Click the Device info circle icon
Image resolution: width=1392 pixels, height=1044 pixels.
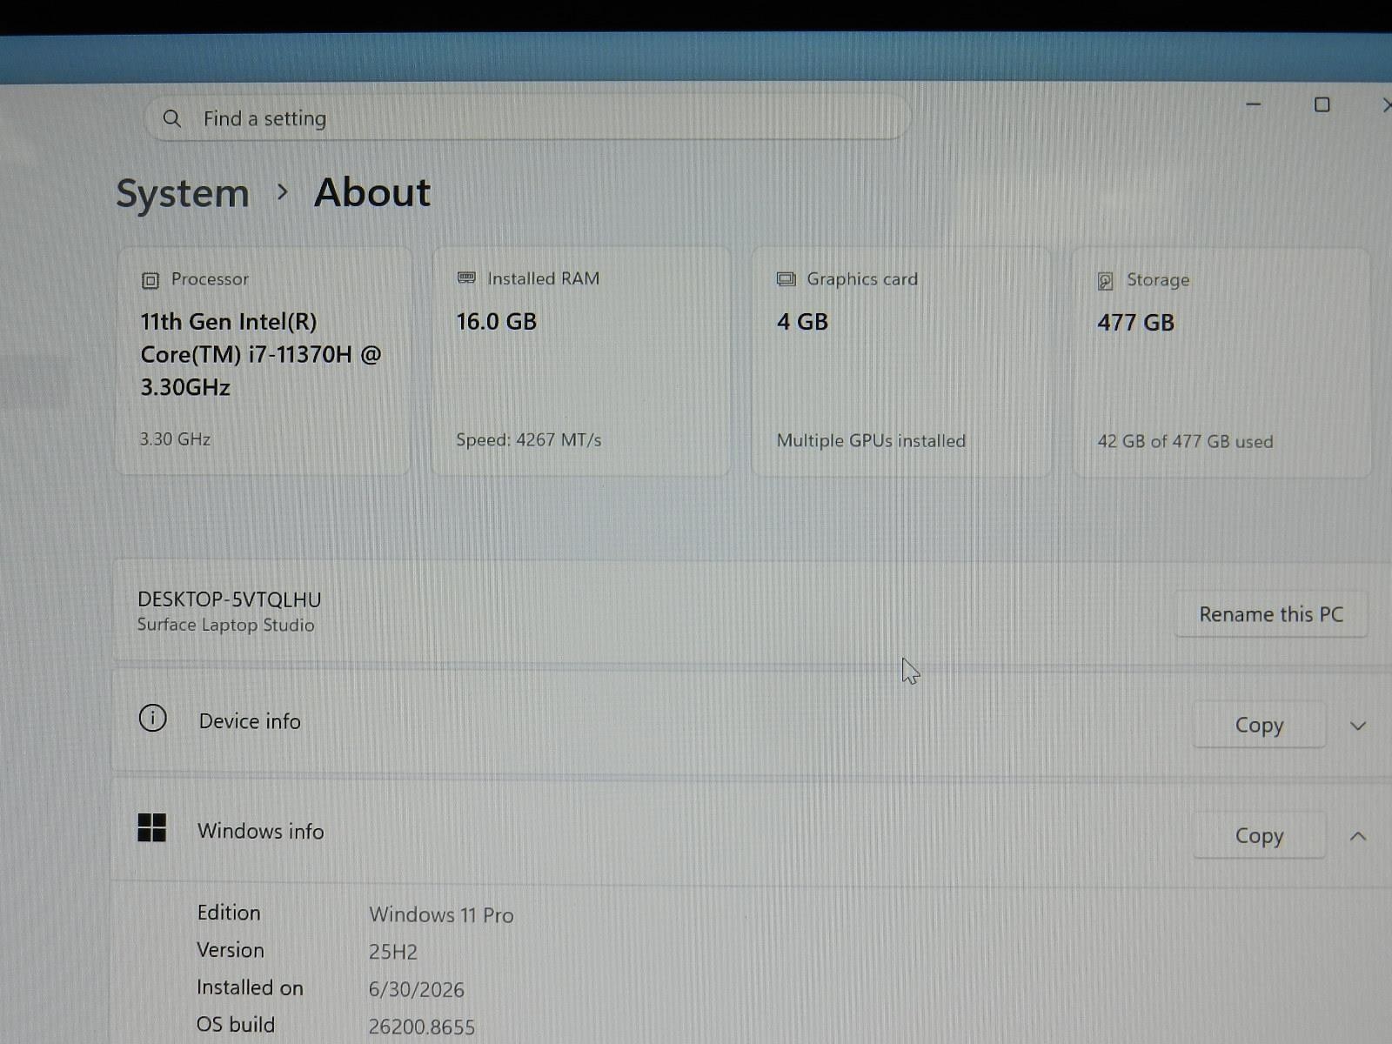click(152, 719)
